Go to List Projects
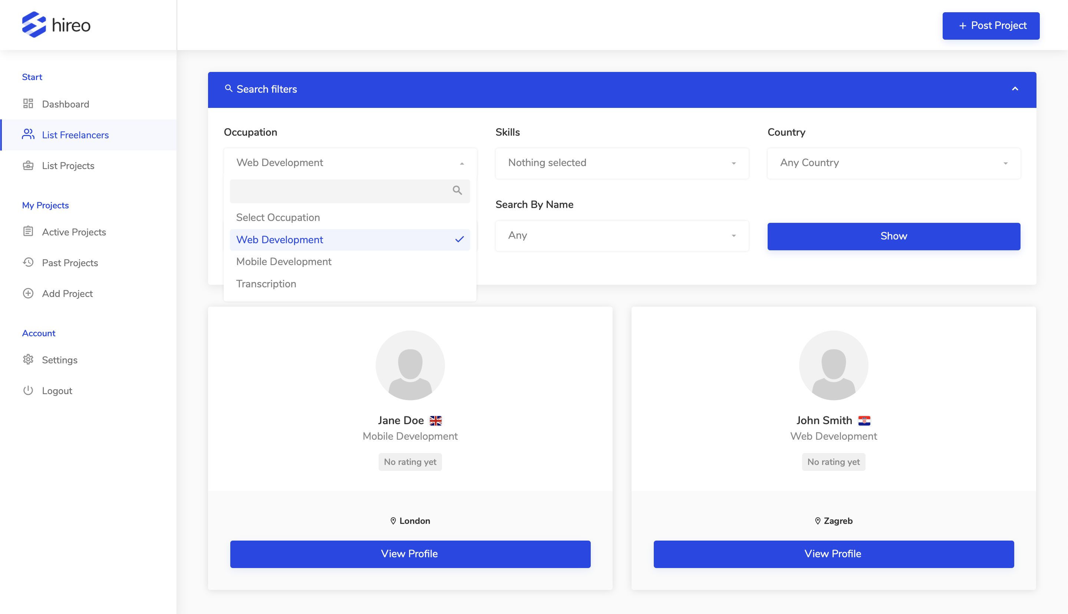This screenshot has height=614, width=1068. (x=89, y=166)
